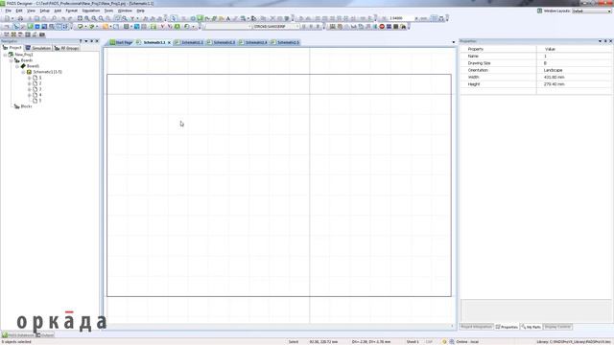This screenshot has width=614, height=345.
Task: Switch to the Start Page tab
Action: (122, 42)
